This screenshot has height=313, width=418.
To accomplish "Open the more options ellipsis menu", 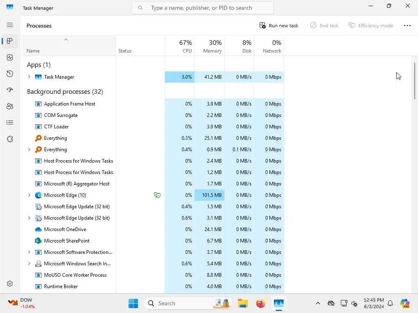I will (407, 26).
